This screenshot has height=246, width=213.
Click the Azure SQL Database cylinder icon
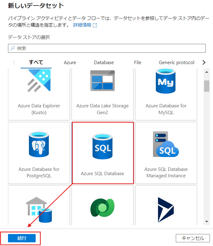coord(102,146)
